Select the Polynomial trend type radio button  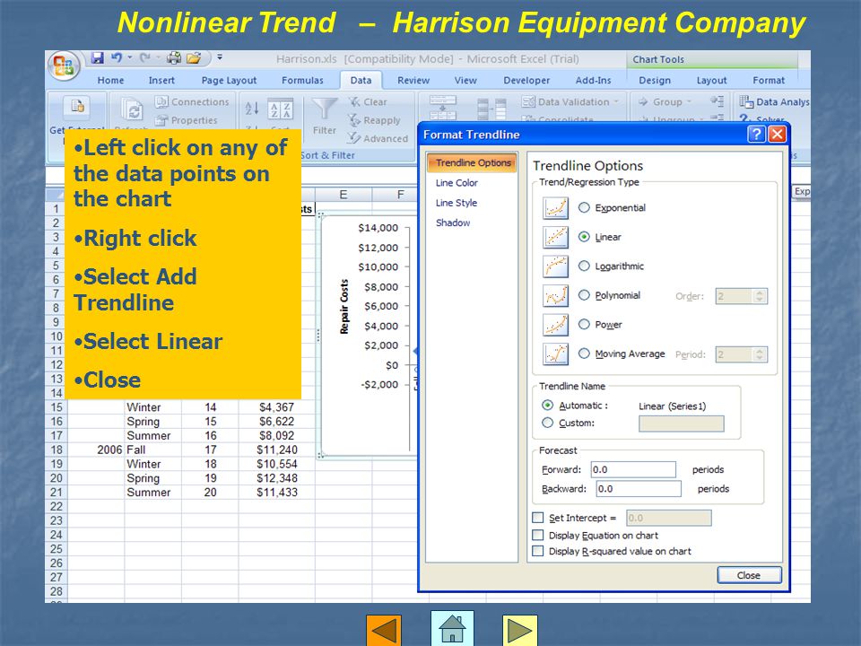pos(584,295)
